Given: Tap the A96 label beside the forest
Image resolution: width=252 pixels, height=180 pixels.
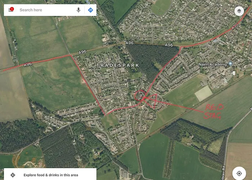Looking at the screenshot, I should 169,45.
